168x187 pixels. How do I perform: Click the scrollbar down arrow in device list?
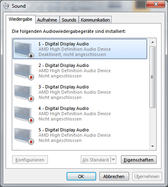153,146
